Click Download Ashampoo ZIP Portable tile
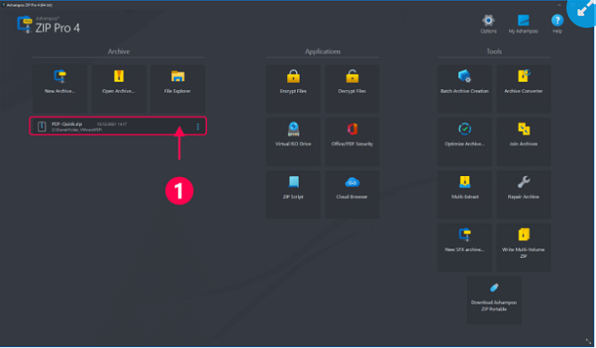This screenshot has height=348, width=596. click(494, 300)
